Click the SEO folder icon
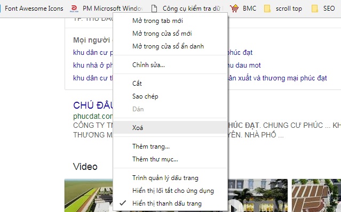The image size is (341, 212). pyautogui.click(x=315, y=9)
